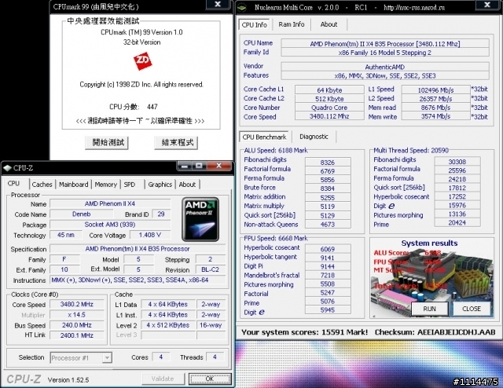Click the Core Voltage 1.408 V value

(x=150, y=235)
